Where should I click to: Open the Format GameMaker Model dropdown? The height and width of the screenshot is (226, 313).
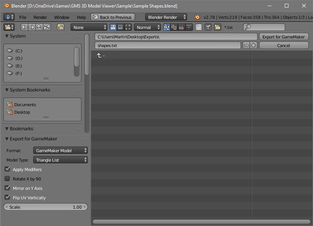[60, 151]
